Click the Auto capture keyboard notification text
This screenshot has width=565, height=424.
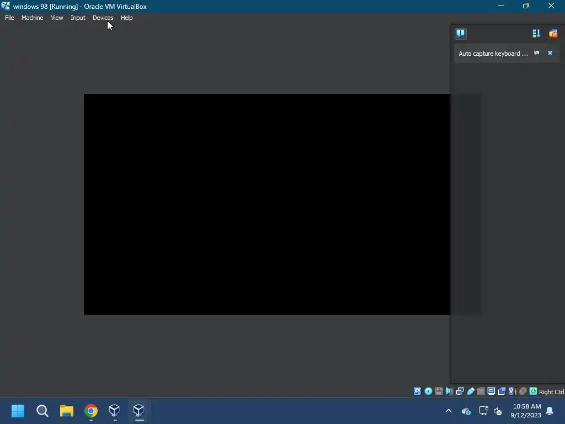[493, 54]
